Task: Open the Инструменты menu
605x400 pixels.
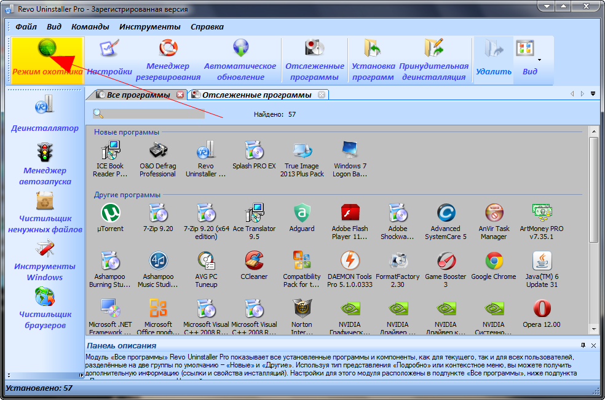Action: click(149, 26)
